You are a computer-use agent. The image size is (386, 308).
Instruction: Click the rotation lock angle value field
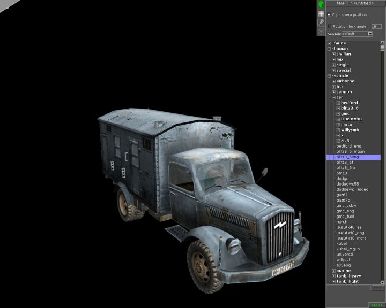tap(376, 26)
